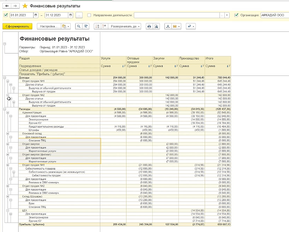Click the save report download icon

click(x=168, y=26)
